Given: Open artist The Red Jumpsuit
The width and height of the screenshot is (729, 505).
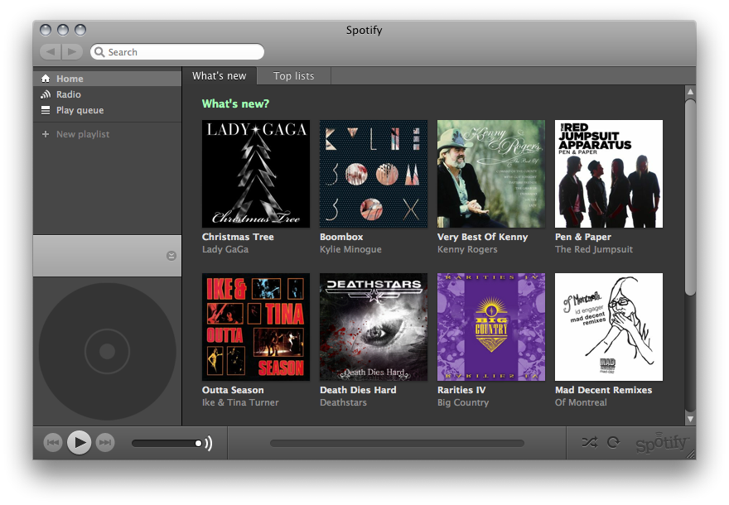Looking at the screenshot, I should 594,249.
